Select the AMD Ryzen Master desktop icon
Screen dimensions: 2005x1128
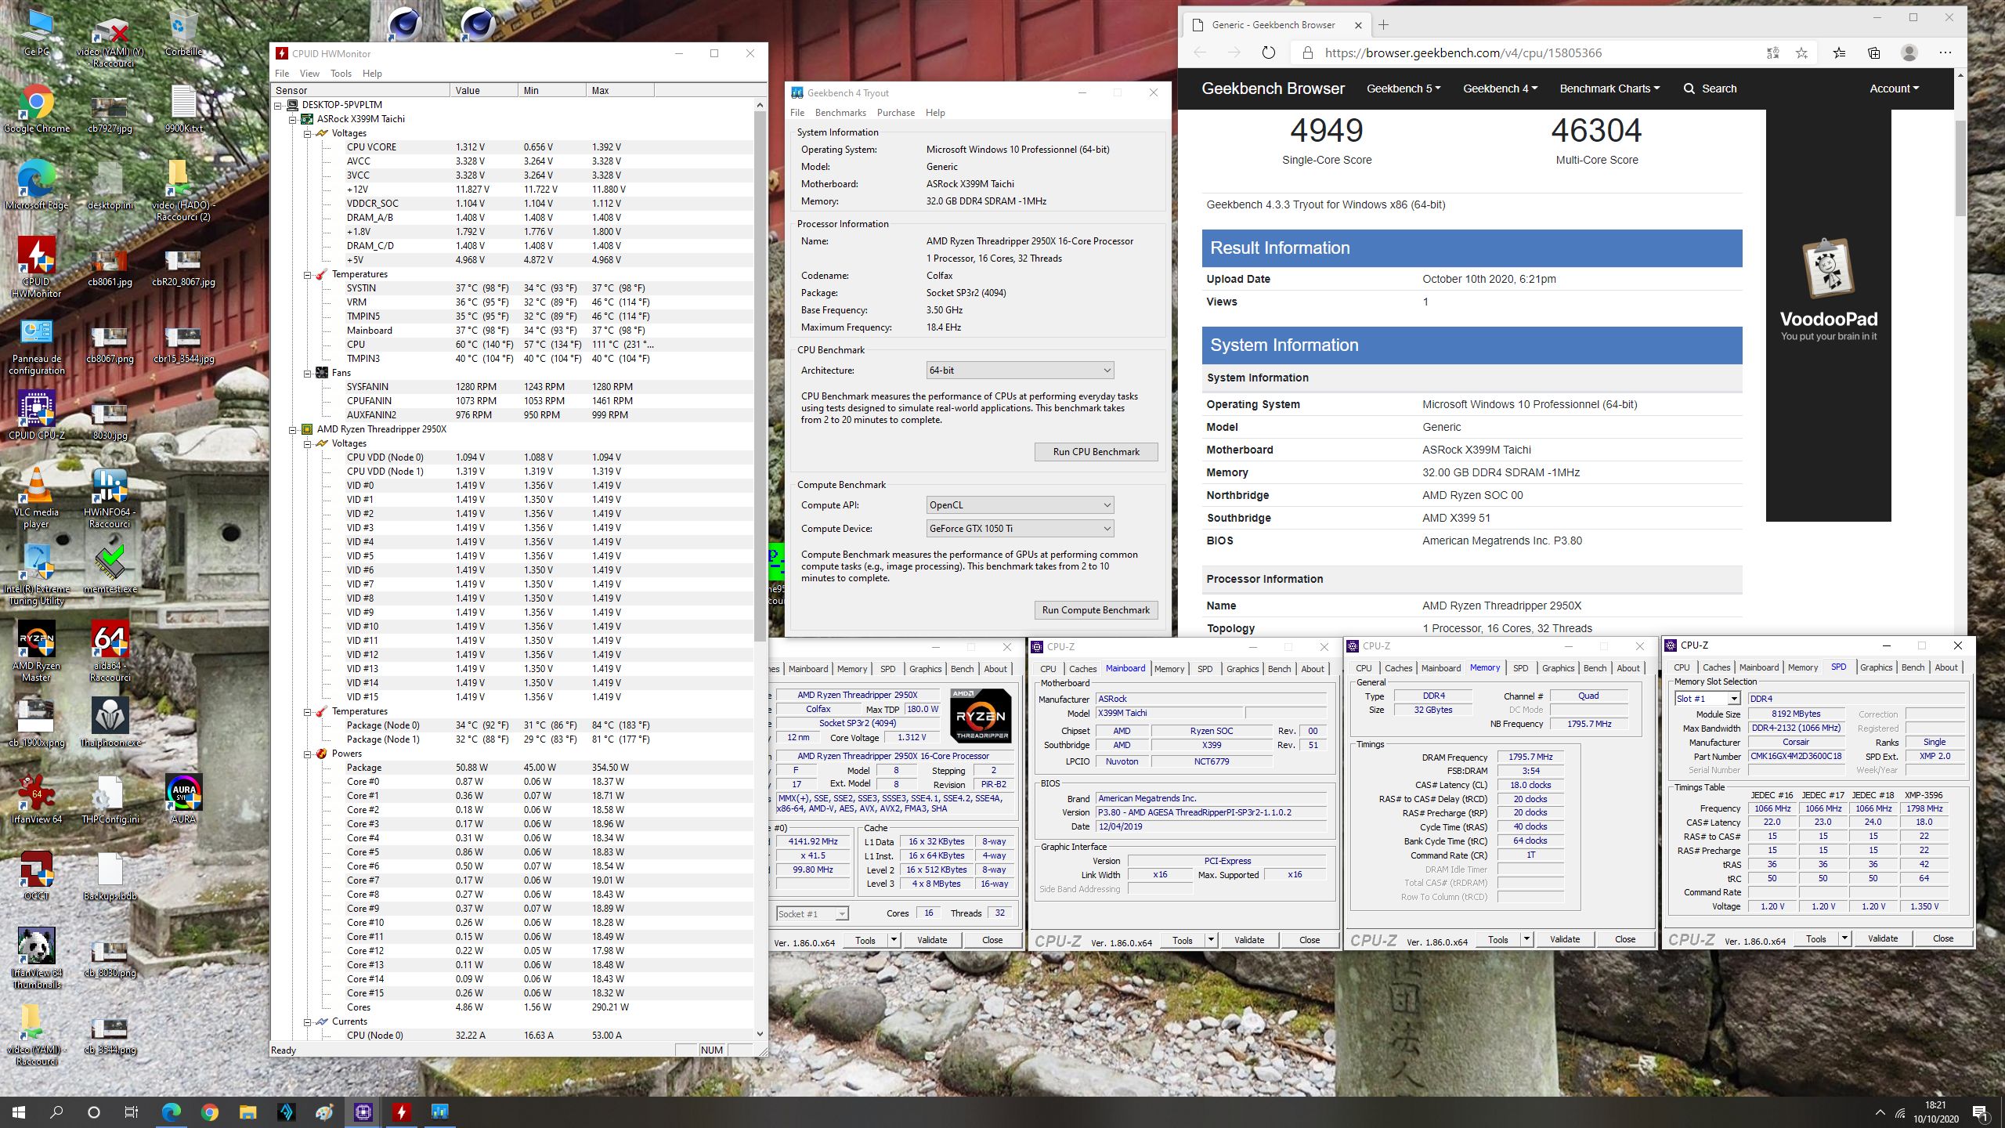pos(37,653)
